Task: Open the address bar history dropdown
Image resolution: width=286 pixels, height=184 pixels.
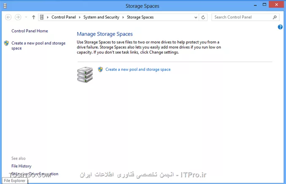Action: 196,17
